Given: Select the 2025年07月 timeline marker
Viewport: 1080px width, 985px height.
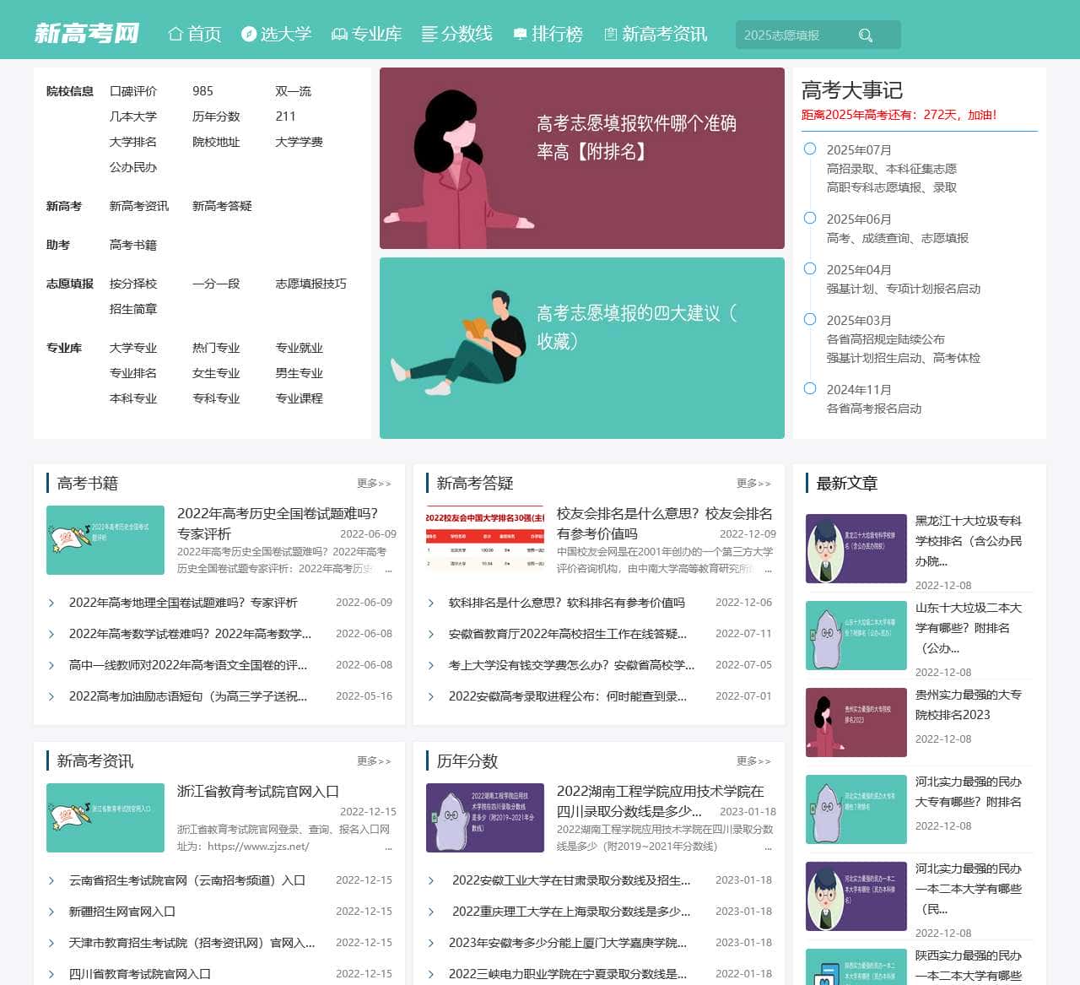Looking at the screenshot, I should [x=808, y=149].
